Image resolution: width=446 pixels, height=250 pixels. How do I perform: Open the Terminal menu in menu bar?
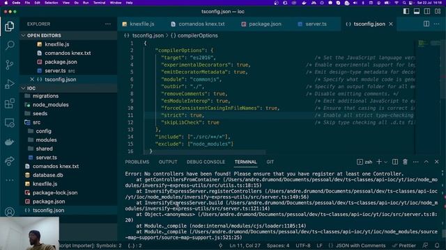[99, 3]
